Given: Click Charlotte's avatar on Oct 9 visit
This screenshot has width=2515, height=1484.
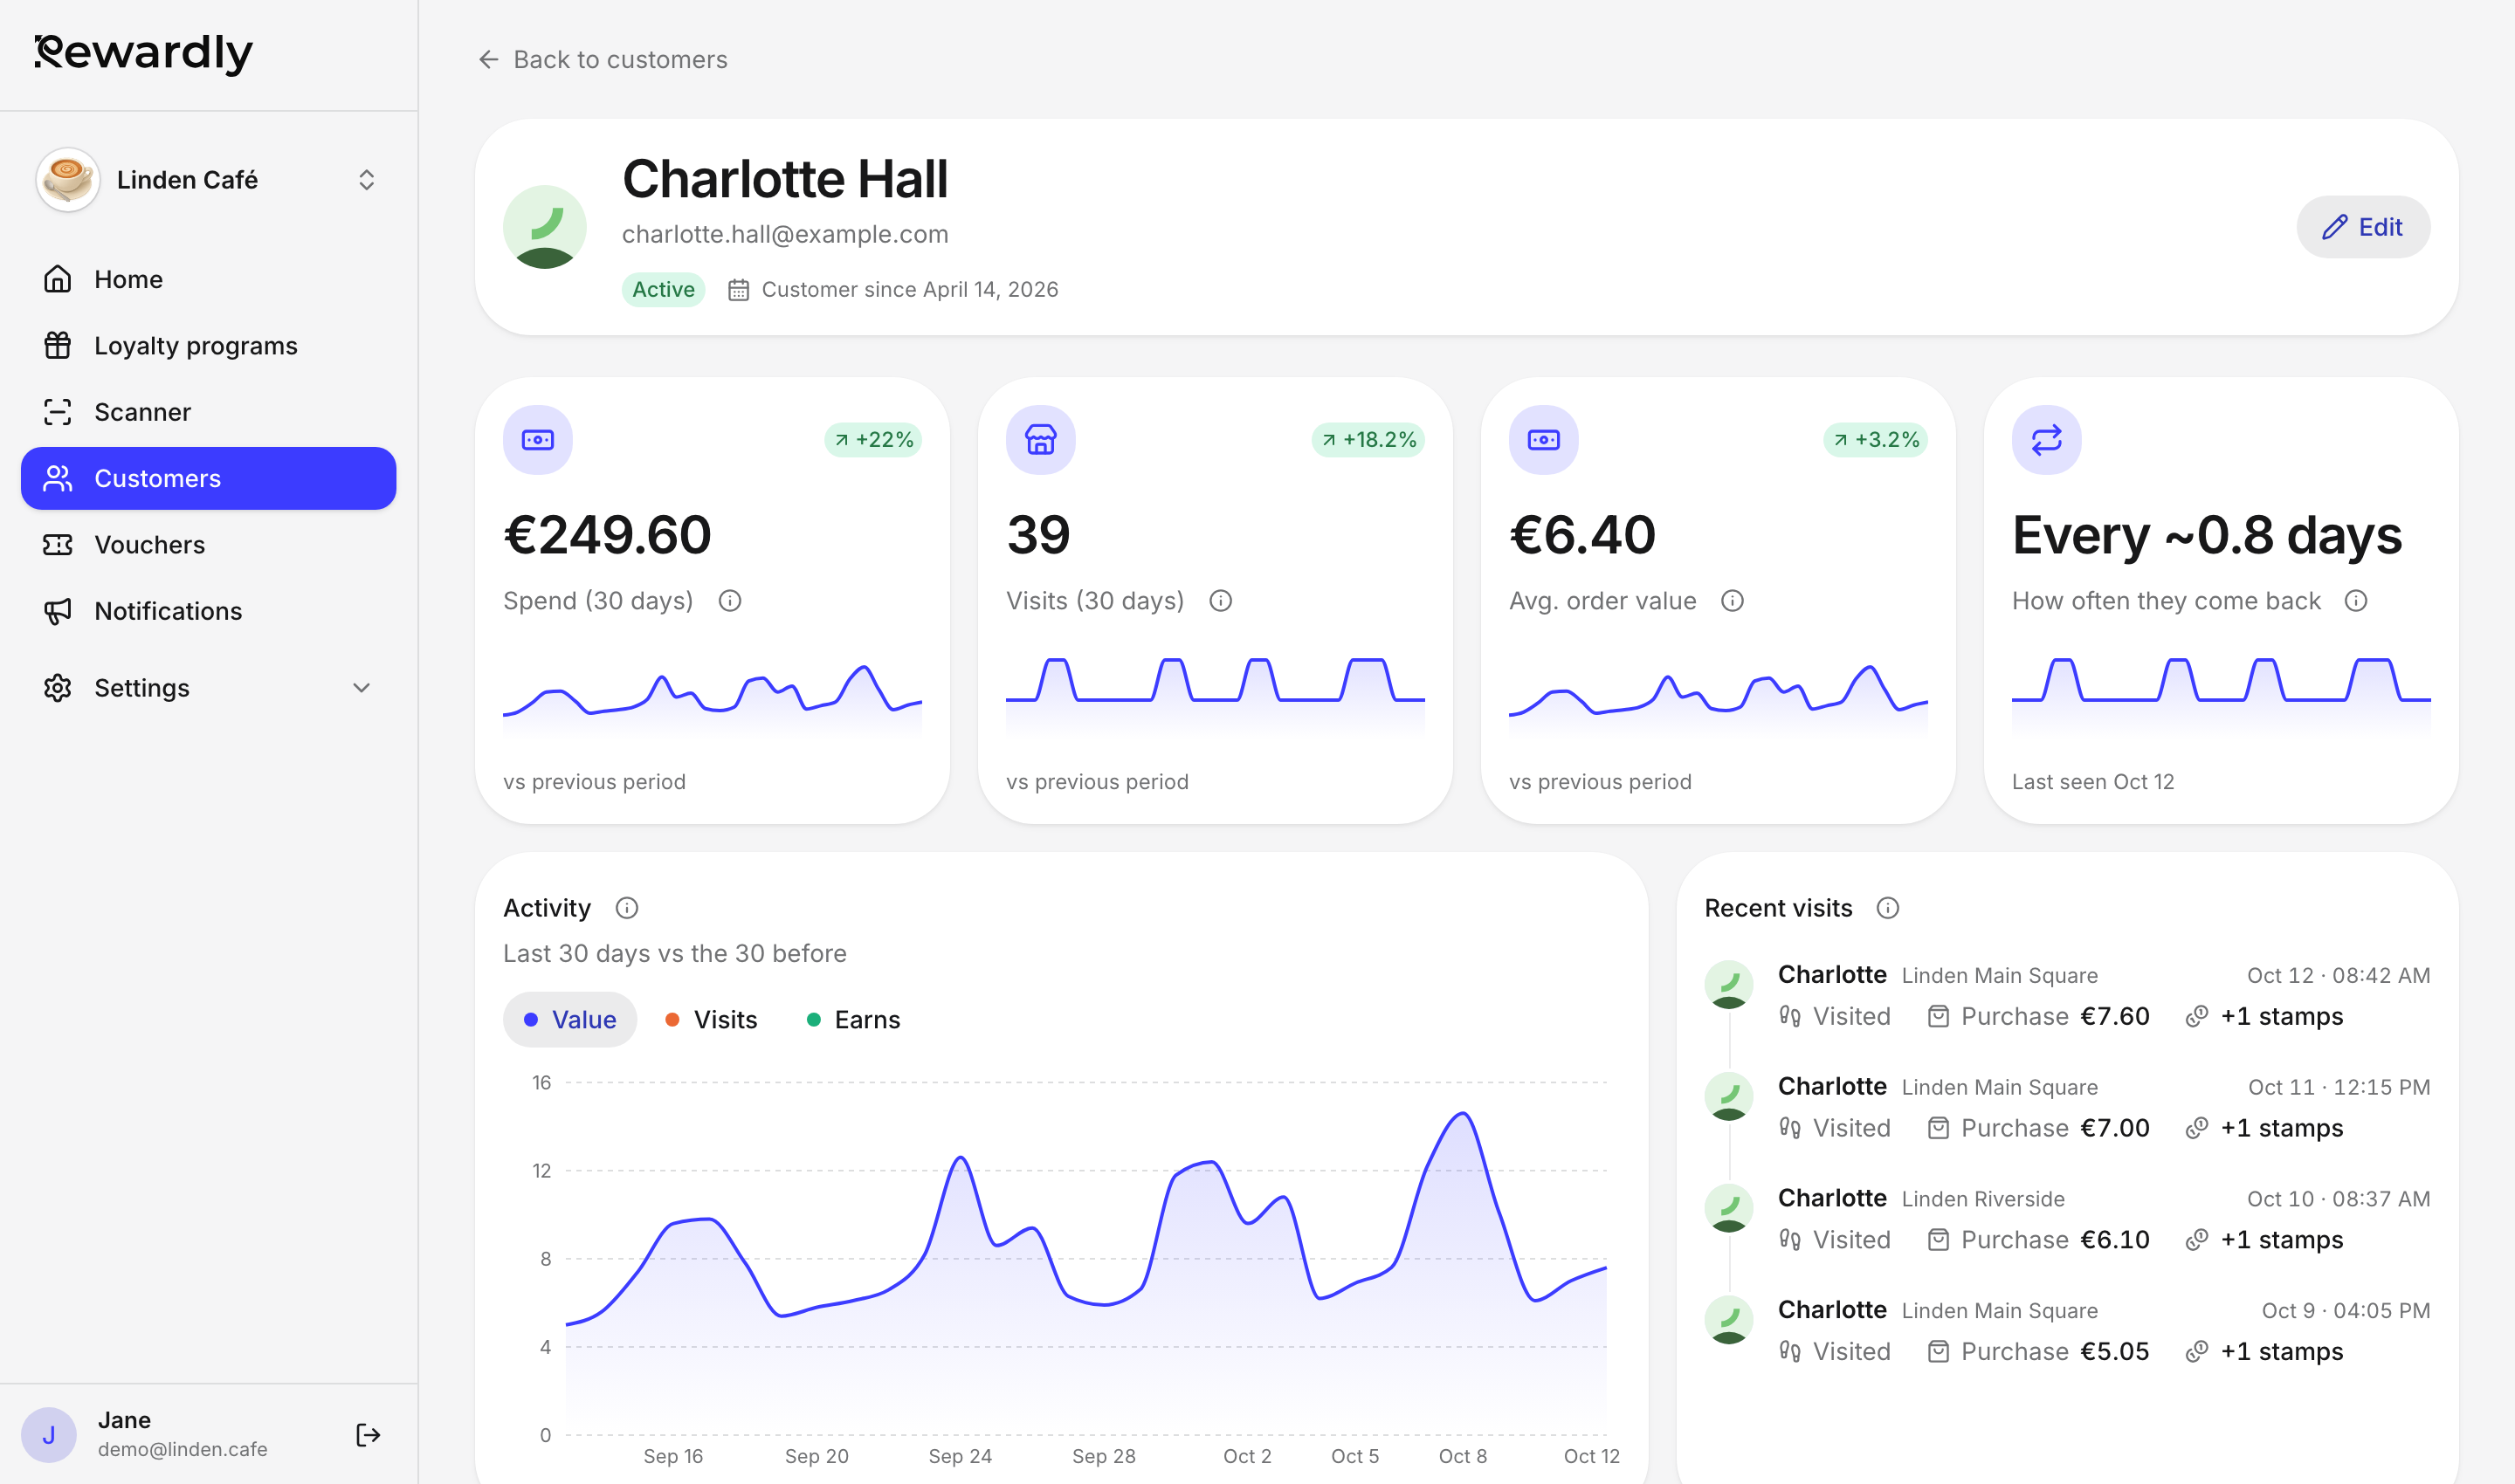Looking at the screenshot, I should pyautogui.click(x=1729, y=1320).
